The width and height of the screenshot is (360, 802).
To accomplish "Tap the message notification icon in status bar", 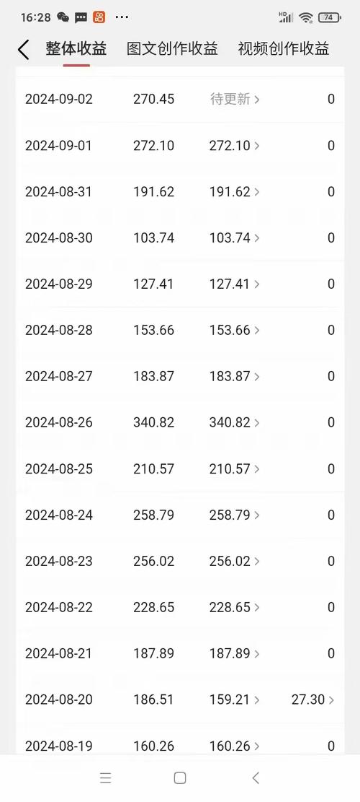I will point(81,18).
